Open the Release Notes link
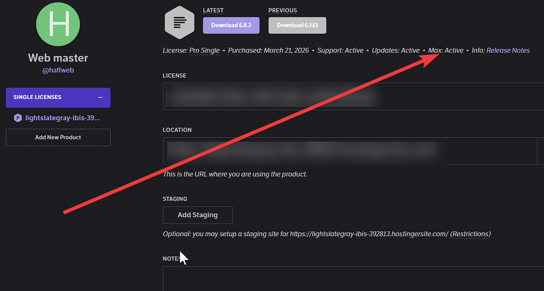The height and width of the screenshot is (291, 544). pos(508,50)
